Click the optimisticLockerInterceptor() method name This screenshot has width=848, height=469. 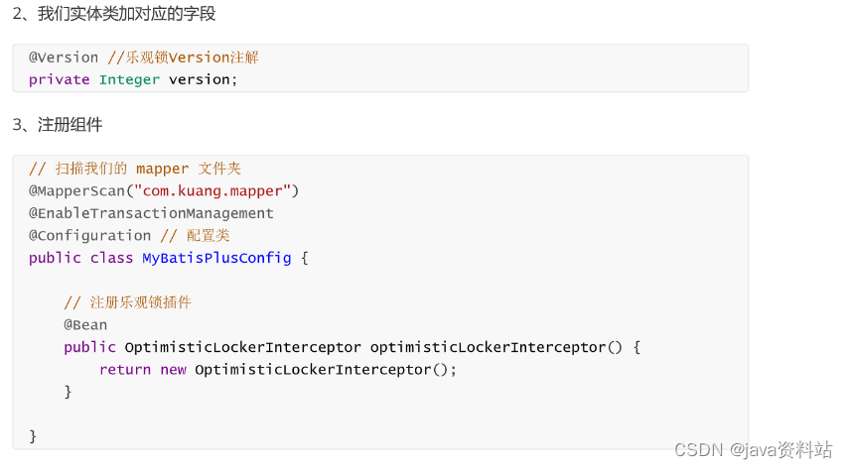point(496,347)
